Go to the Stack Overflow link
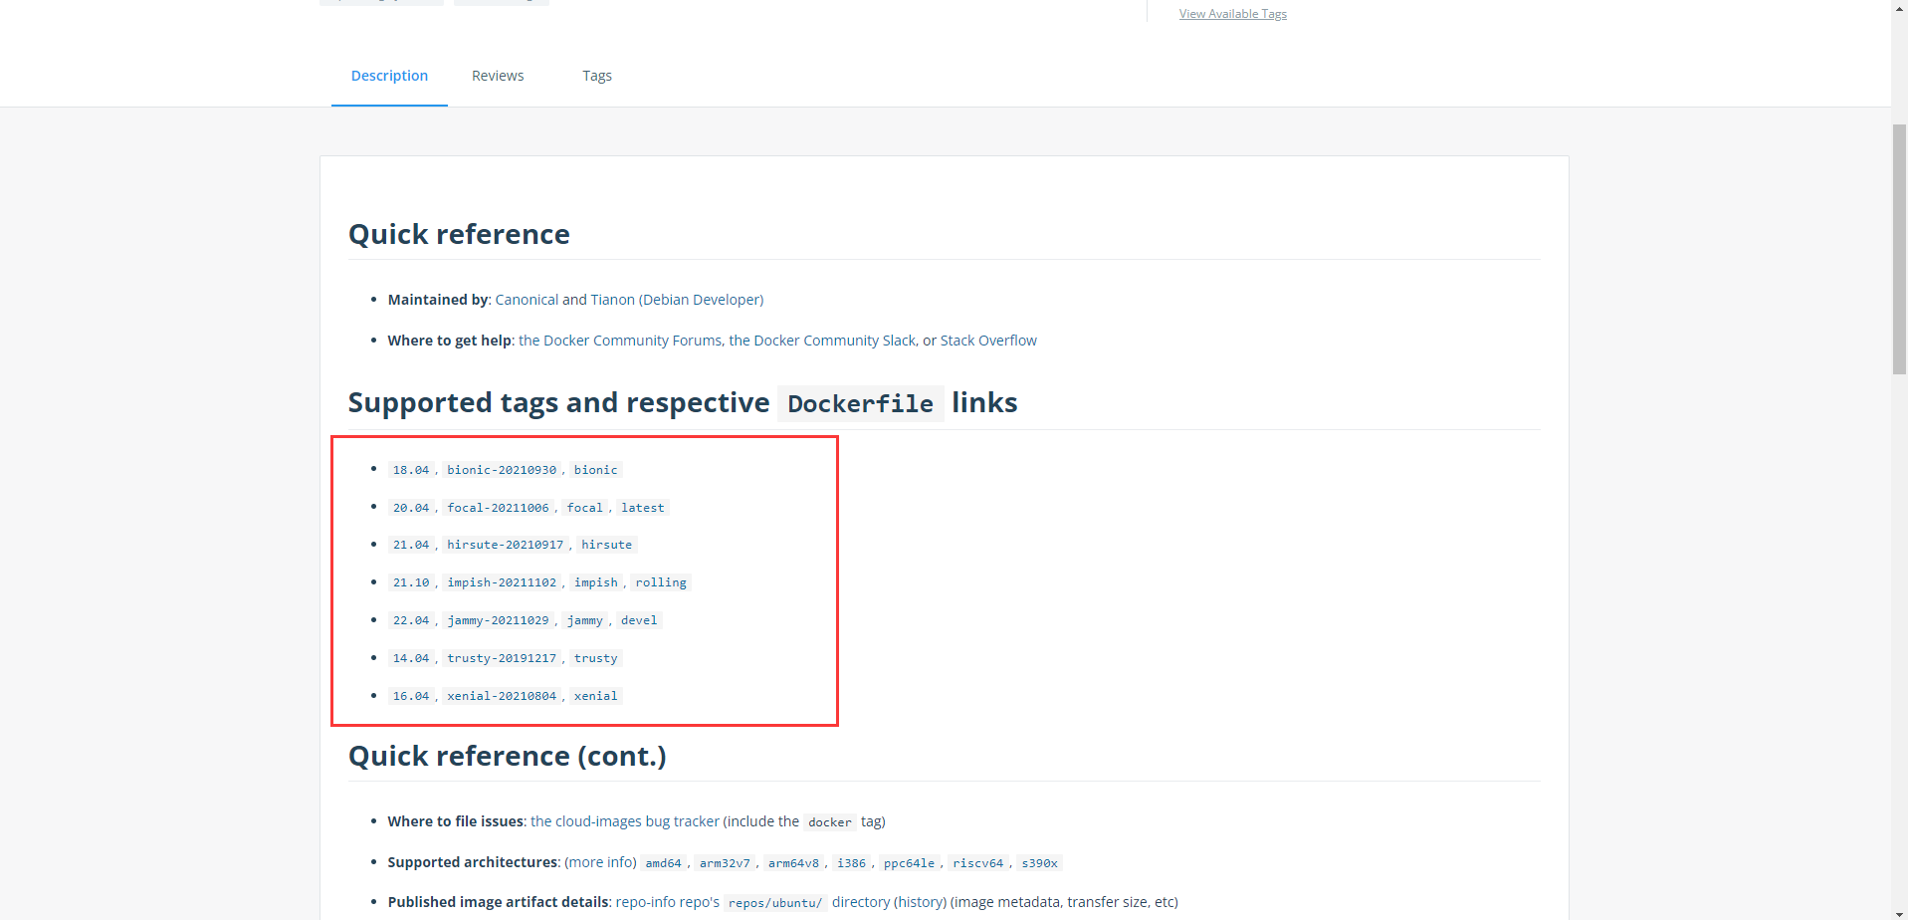The image size is (1908, 920). point(988,341)
